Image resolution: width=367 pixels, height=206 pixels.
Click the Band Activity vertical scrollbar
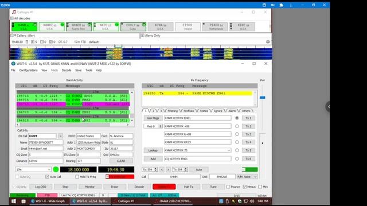click(132, 106)
